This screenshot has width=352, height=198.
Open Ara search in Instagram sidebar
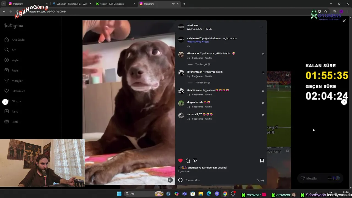pyautogui.click(x=10, y=50)
